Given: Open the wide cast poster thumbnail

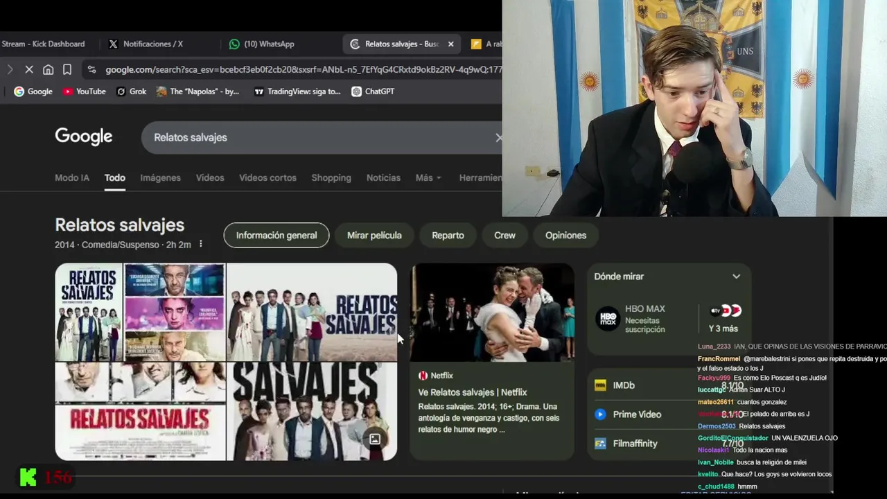Looking at the screenshot, I should tap(312, 312).
